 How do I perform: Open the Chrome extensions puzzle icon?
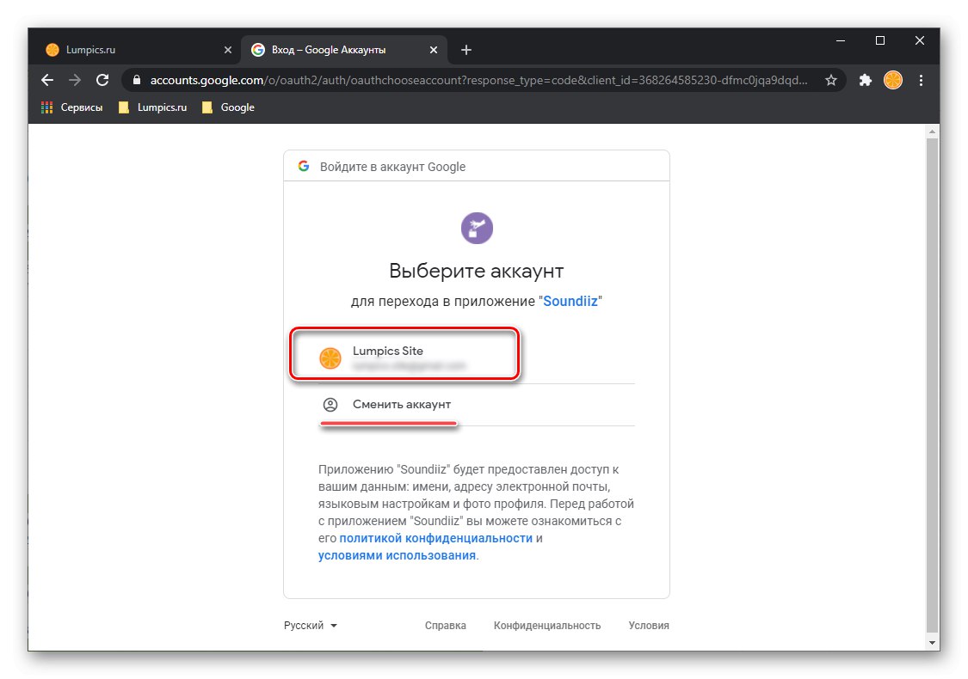click(865, 80)
